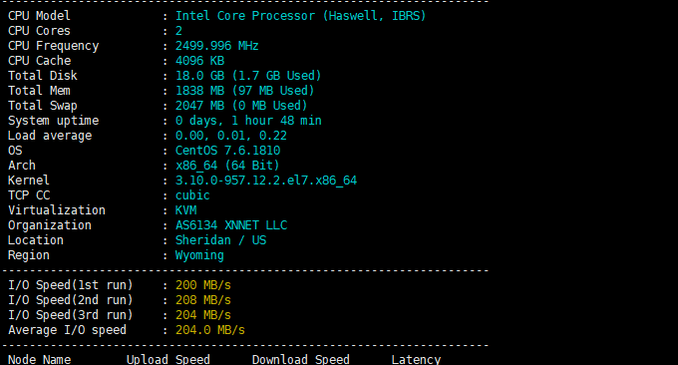Click the average speed '204.0 MB/s'
Screen dimensions: 678x365
(210, 330)
